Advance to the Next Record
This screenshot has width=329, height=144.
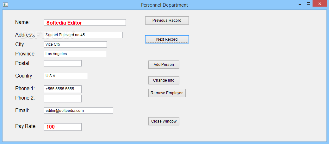(167, 39)
